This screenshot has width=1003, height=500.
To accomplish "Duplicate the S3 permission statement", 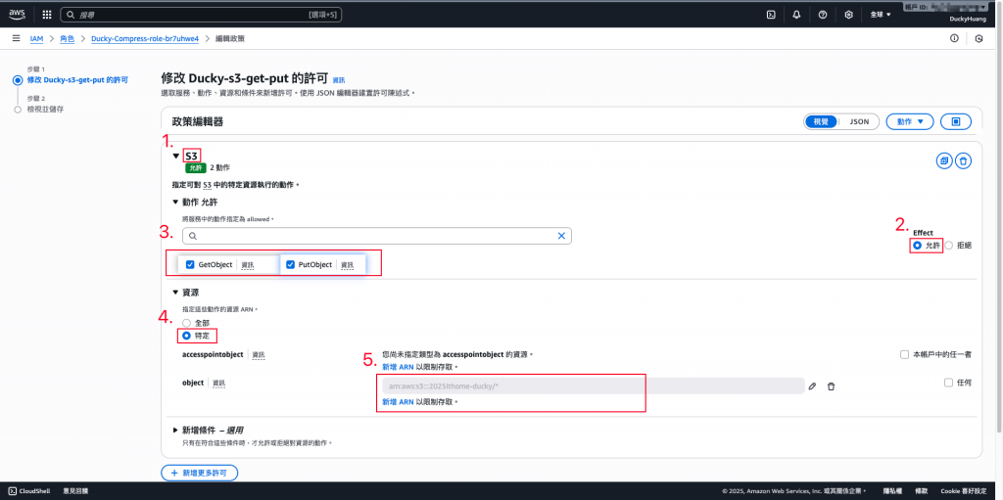I will 943,161.
